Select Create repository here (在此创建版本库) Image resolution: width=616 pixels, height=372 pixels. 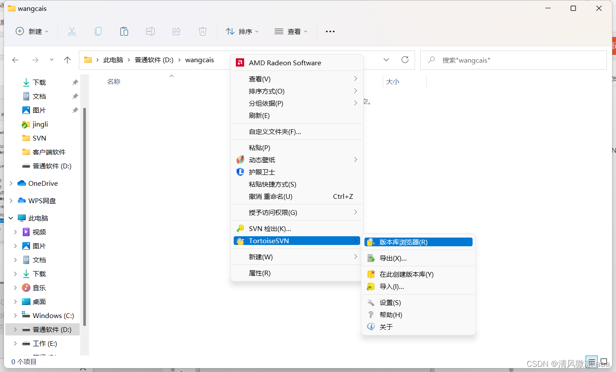click(x=419, y=274)
